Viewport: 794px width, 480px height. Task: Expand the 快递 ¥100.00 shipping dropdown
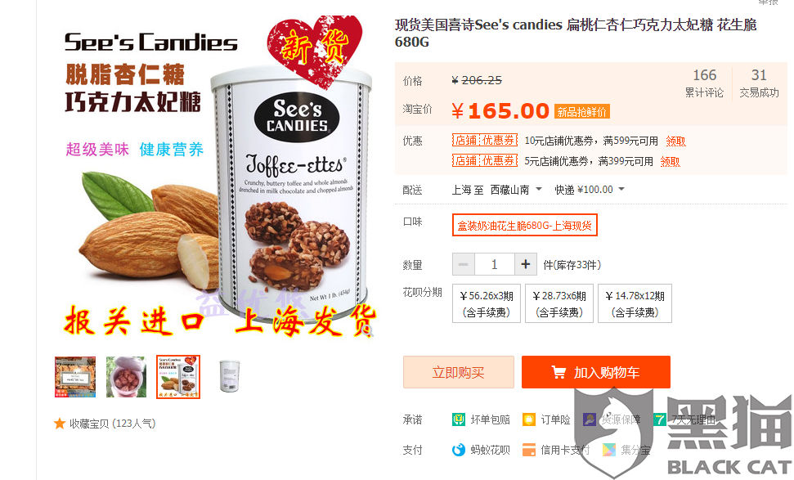[590, 190]
